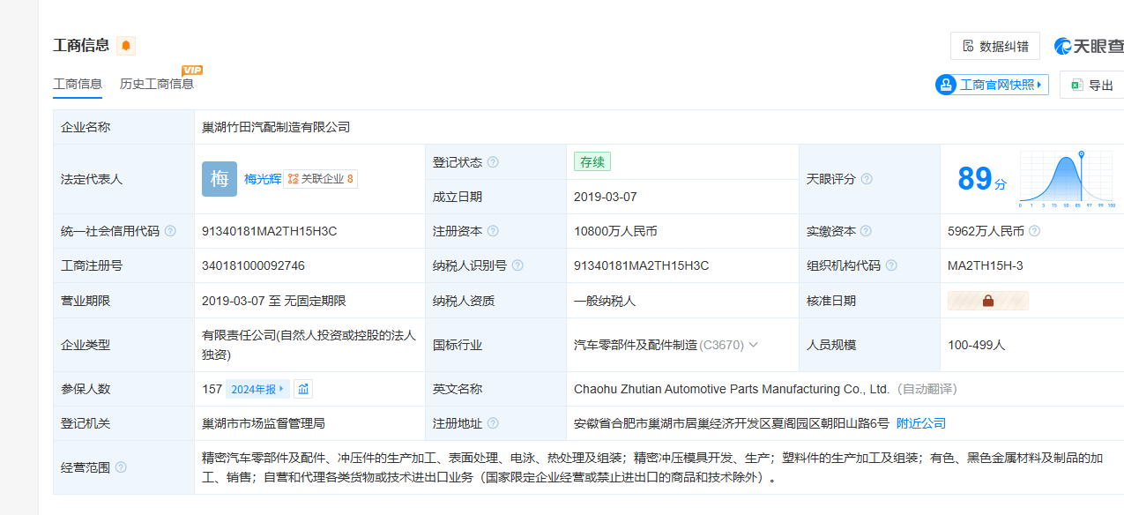Viewport: 1124px width, 515px height.
Task: Click the English name Chaohu Zhutian Automotive text
Action: point(732,389)
